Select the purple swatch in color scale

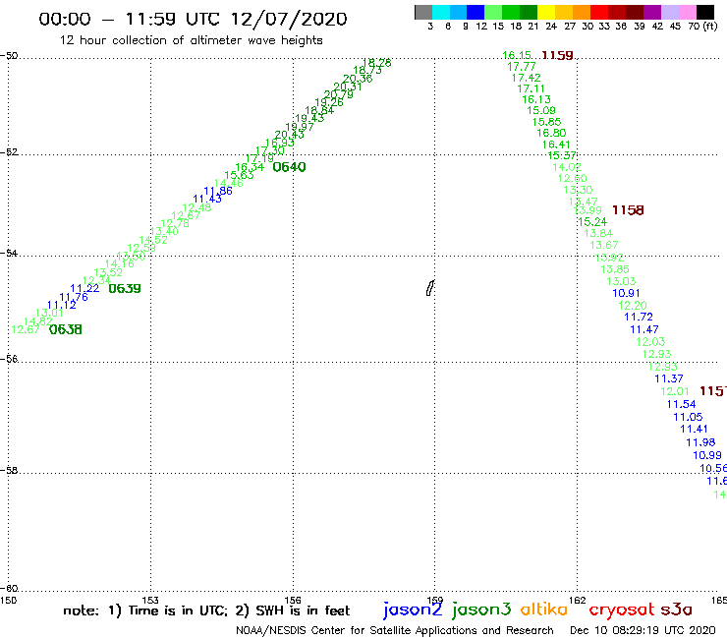coord(652,13)
